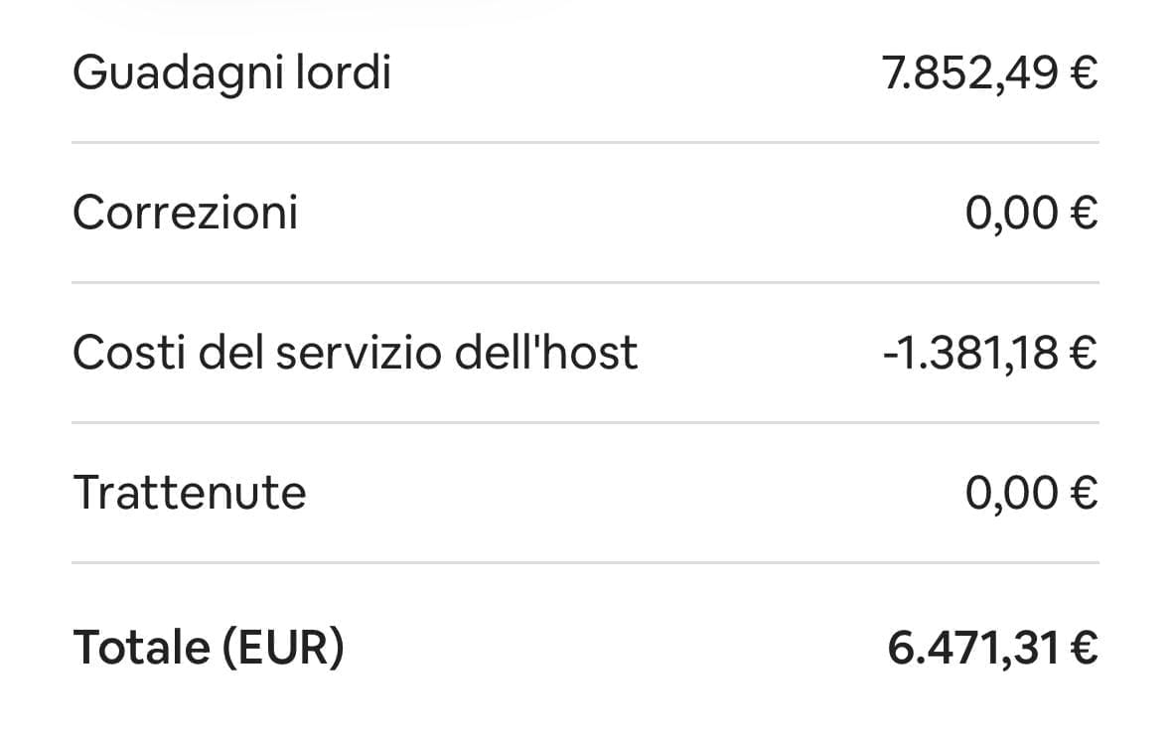Select the Costi del servizio dell'host label

tap(355, 353)
